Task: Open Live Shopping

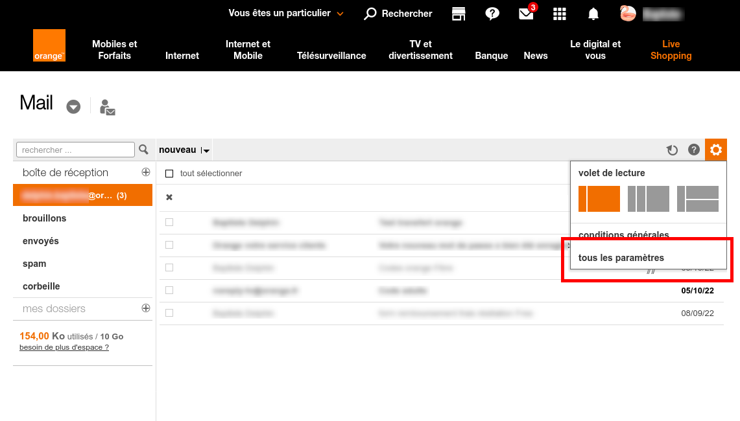Action: coord(671,49)
